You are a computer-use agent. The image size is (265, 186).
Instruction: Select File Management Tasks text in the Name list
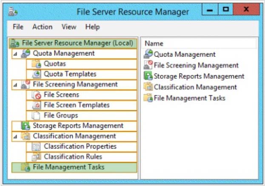(189, 98)
